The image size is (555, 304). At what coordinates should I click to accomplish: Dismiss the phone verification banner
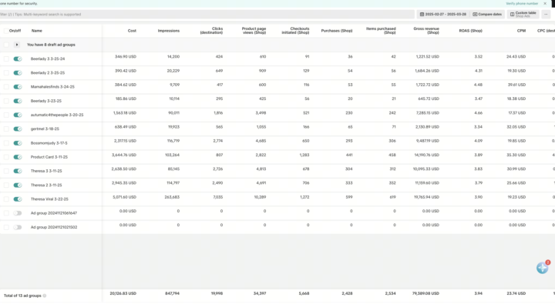[545, 4]
